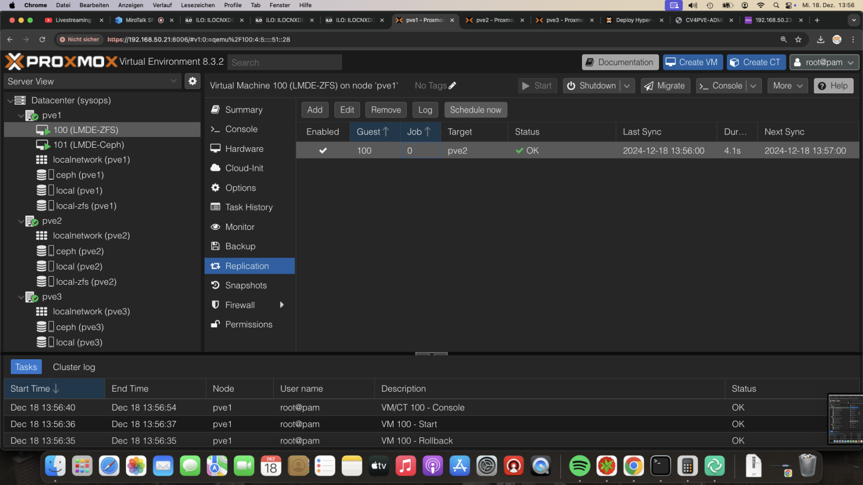The image size is (863, 485).
Task: Open the Backup section
Action: [250, 246]
